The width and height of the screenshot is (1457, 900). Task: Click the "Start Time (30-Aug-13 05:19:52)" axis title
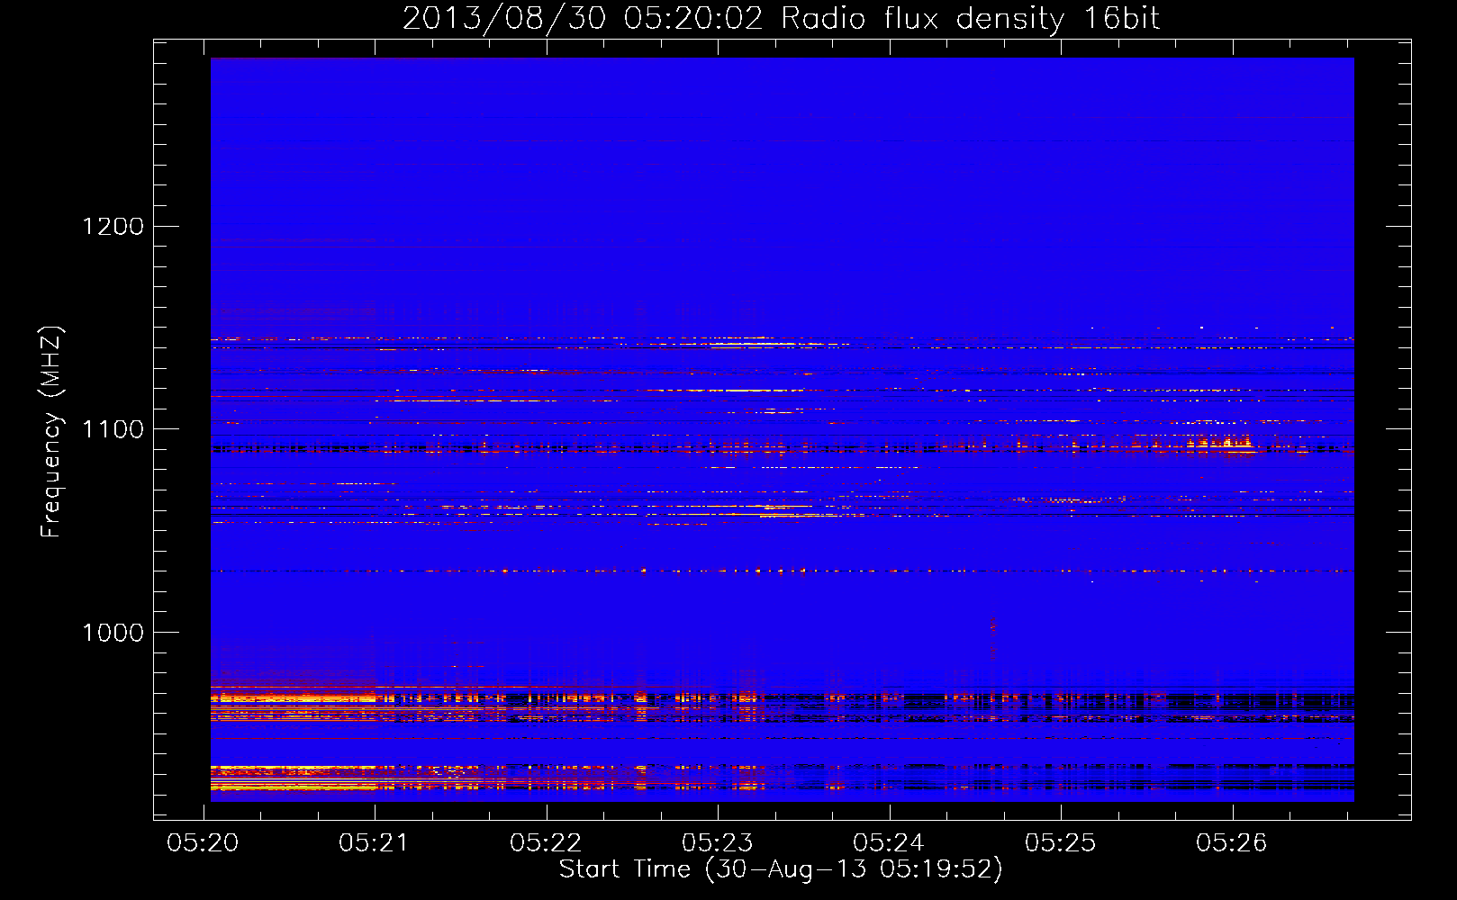pos(781,869)
